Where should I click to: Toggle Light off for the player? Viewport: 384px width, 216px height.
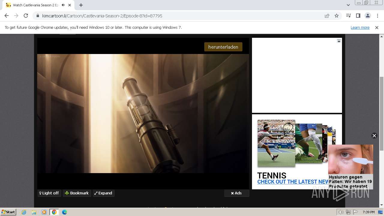(x=49, y=193)
